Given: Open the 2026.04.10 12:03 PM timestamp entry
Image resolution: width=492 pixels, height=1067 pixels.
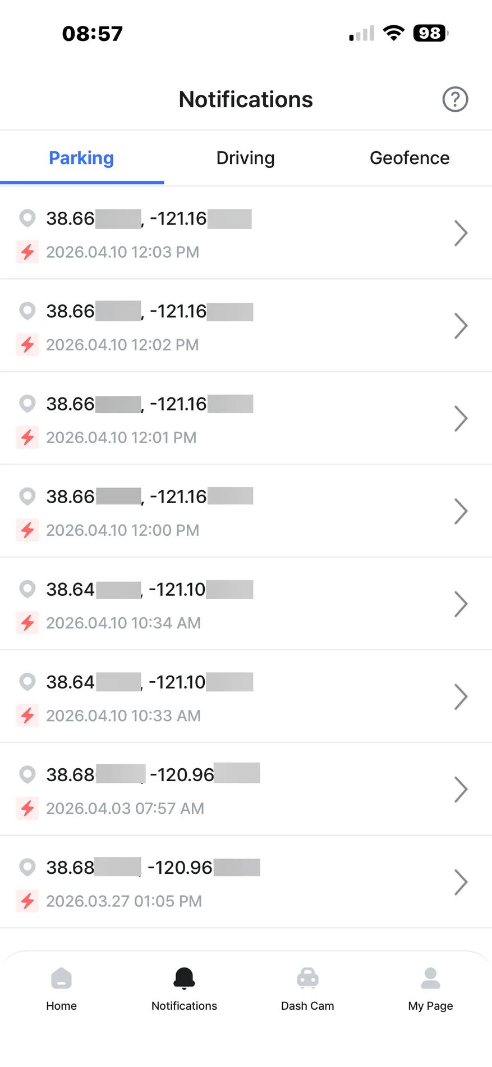Looking at the screenshot, I should tap(123, 252).
